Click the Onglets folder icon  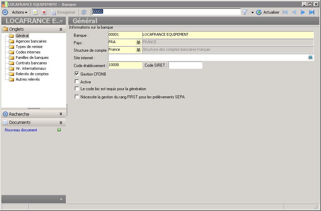tap(5, 29)
